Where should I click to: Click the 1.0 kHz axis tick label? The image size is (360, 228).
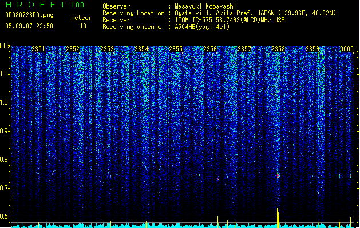pos(5,103)
